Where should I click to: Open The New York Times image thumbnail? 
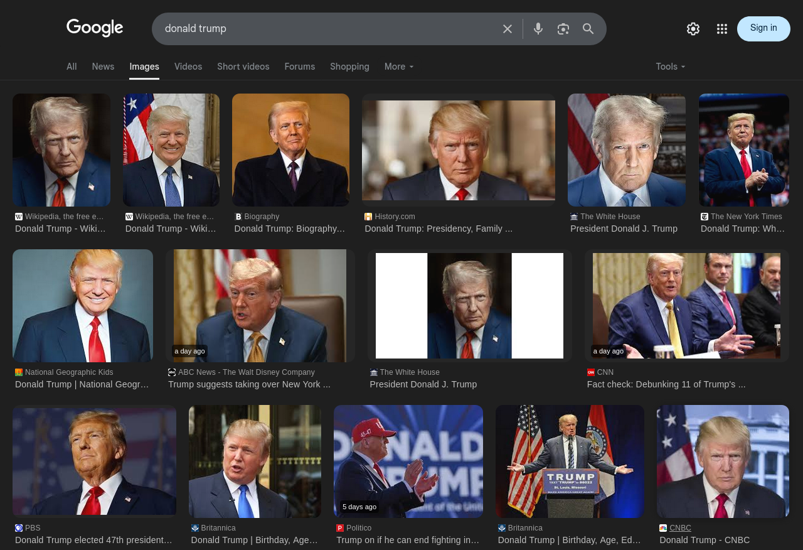[744, 150]
